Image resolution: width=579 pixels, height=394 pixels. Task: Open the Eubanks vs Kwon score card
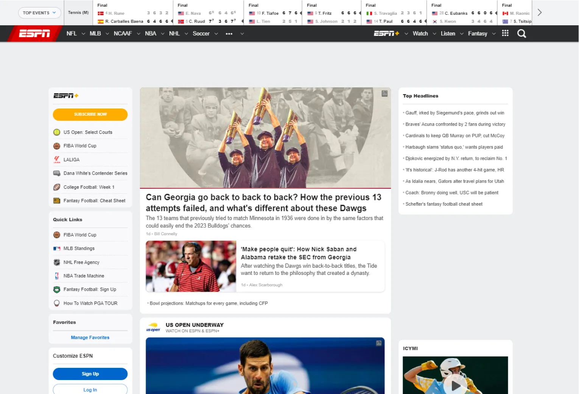coord(462,13)
